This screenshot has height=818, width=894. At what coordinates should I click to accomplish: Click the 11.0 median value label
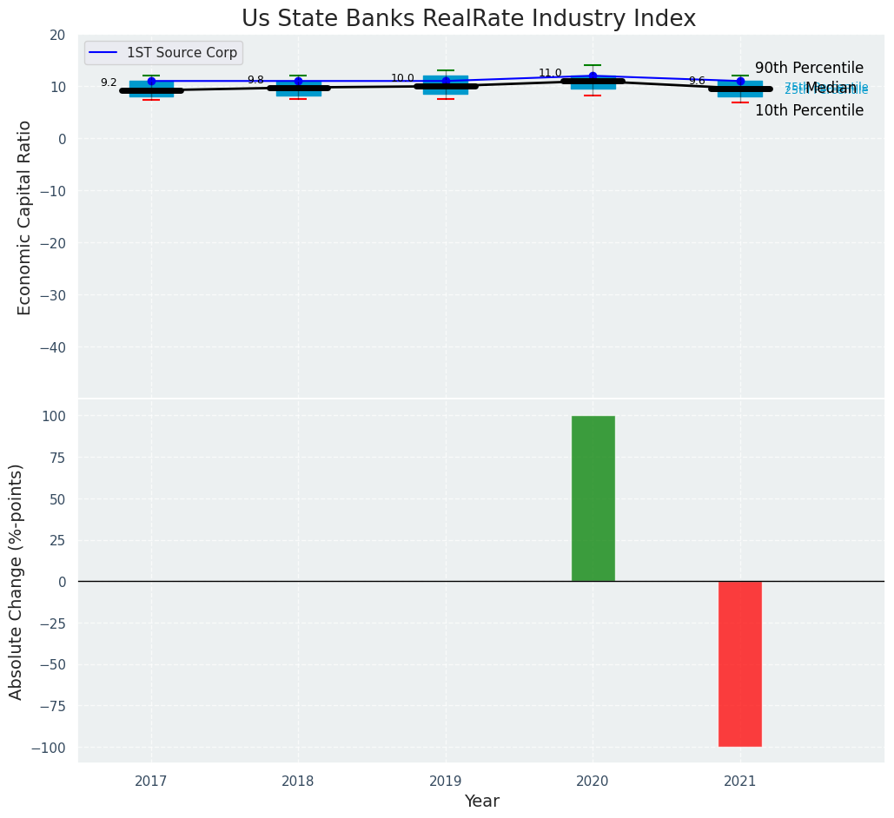tap(550, 74)
